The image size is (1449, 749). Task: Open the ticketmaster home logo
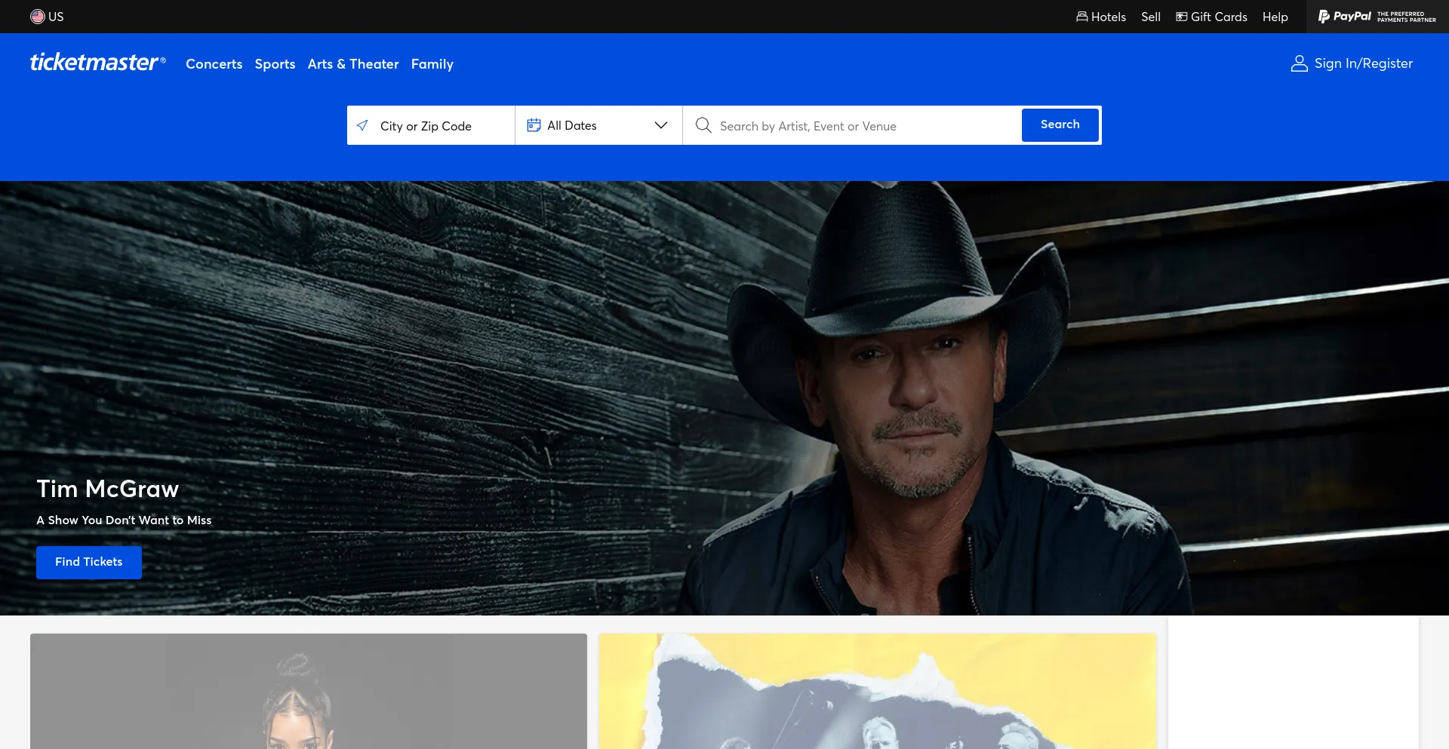coord(97,63)
